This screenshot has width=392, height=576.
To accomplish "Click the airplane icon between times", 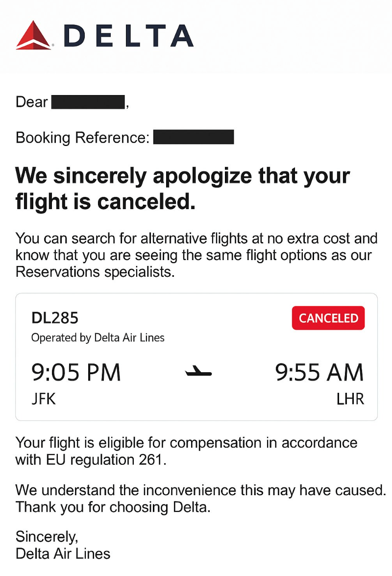I will click(198, 373).
